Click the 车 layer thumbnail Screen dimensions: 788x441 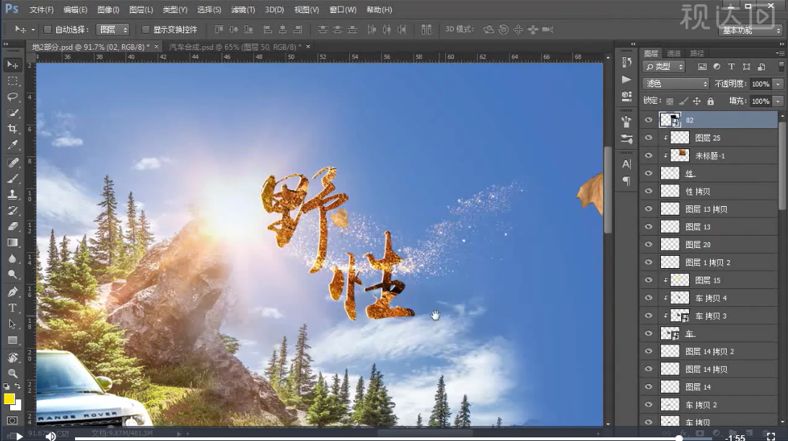[x=670, y=334]
